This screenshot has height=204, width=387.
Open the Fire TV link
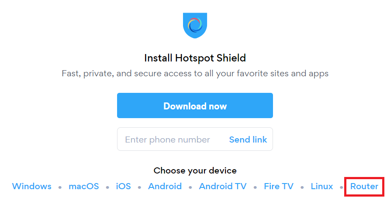point(279,186)
